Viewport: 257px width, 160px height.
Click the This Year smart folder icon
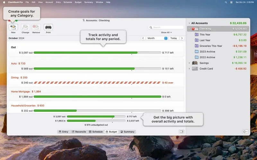pyautogui.click(x=197, y=35)
